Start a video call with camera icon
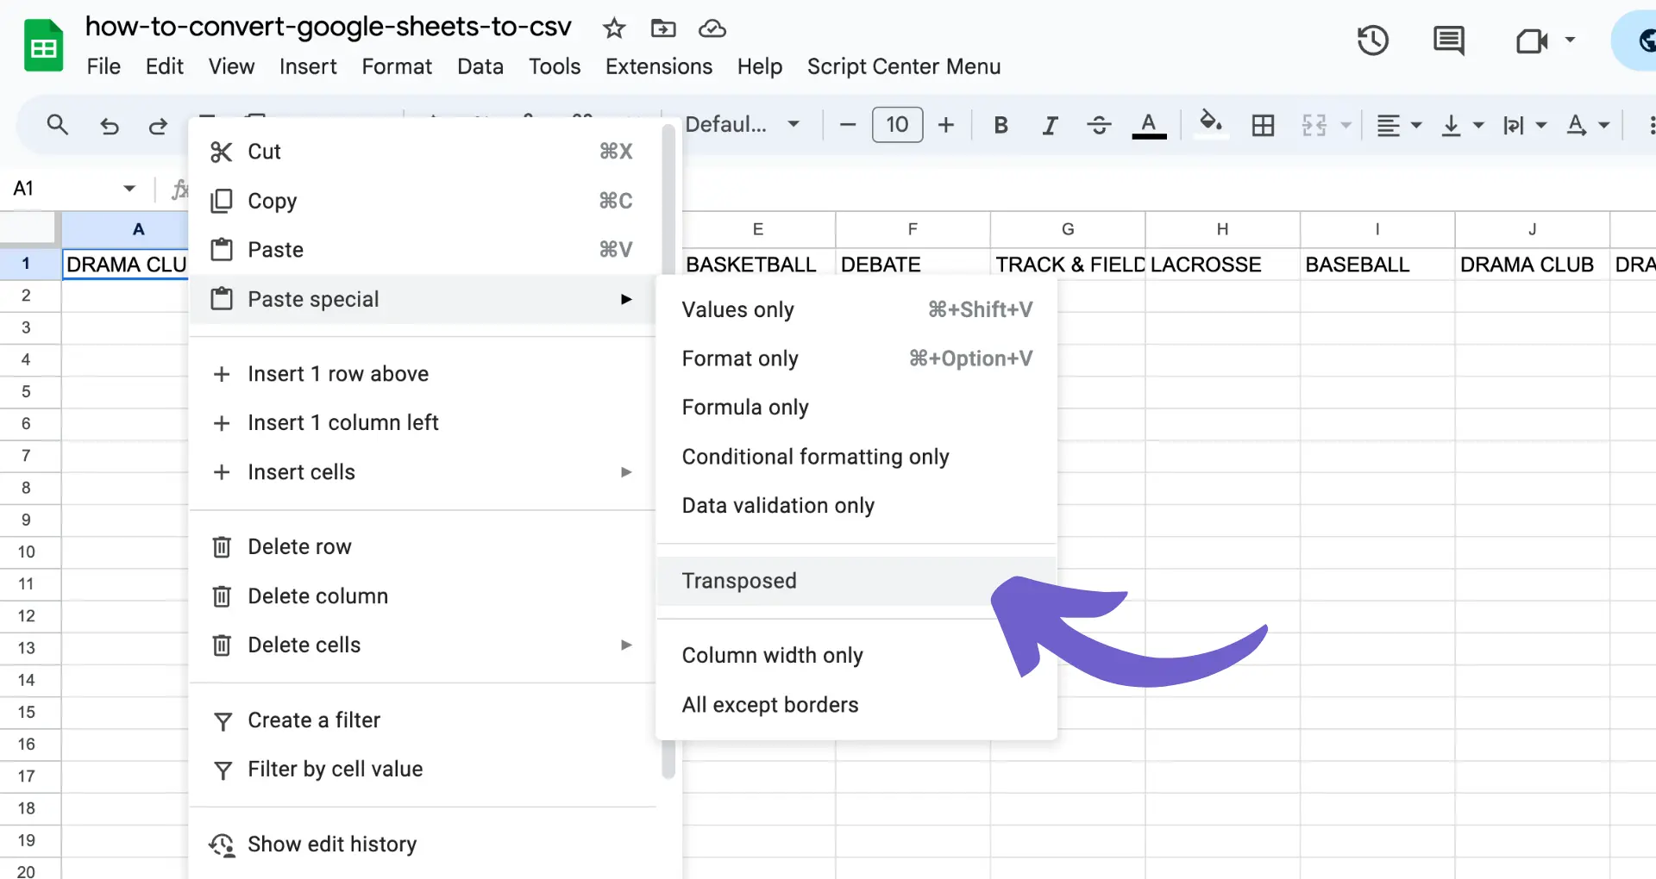The image size is (1656, 879). pyautogui.click(x=1532, y=41)
